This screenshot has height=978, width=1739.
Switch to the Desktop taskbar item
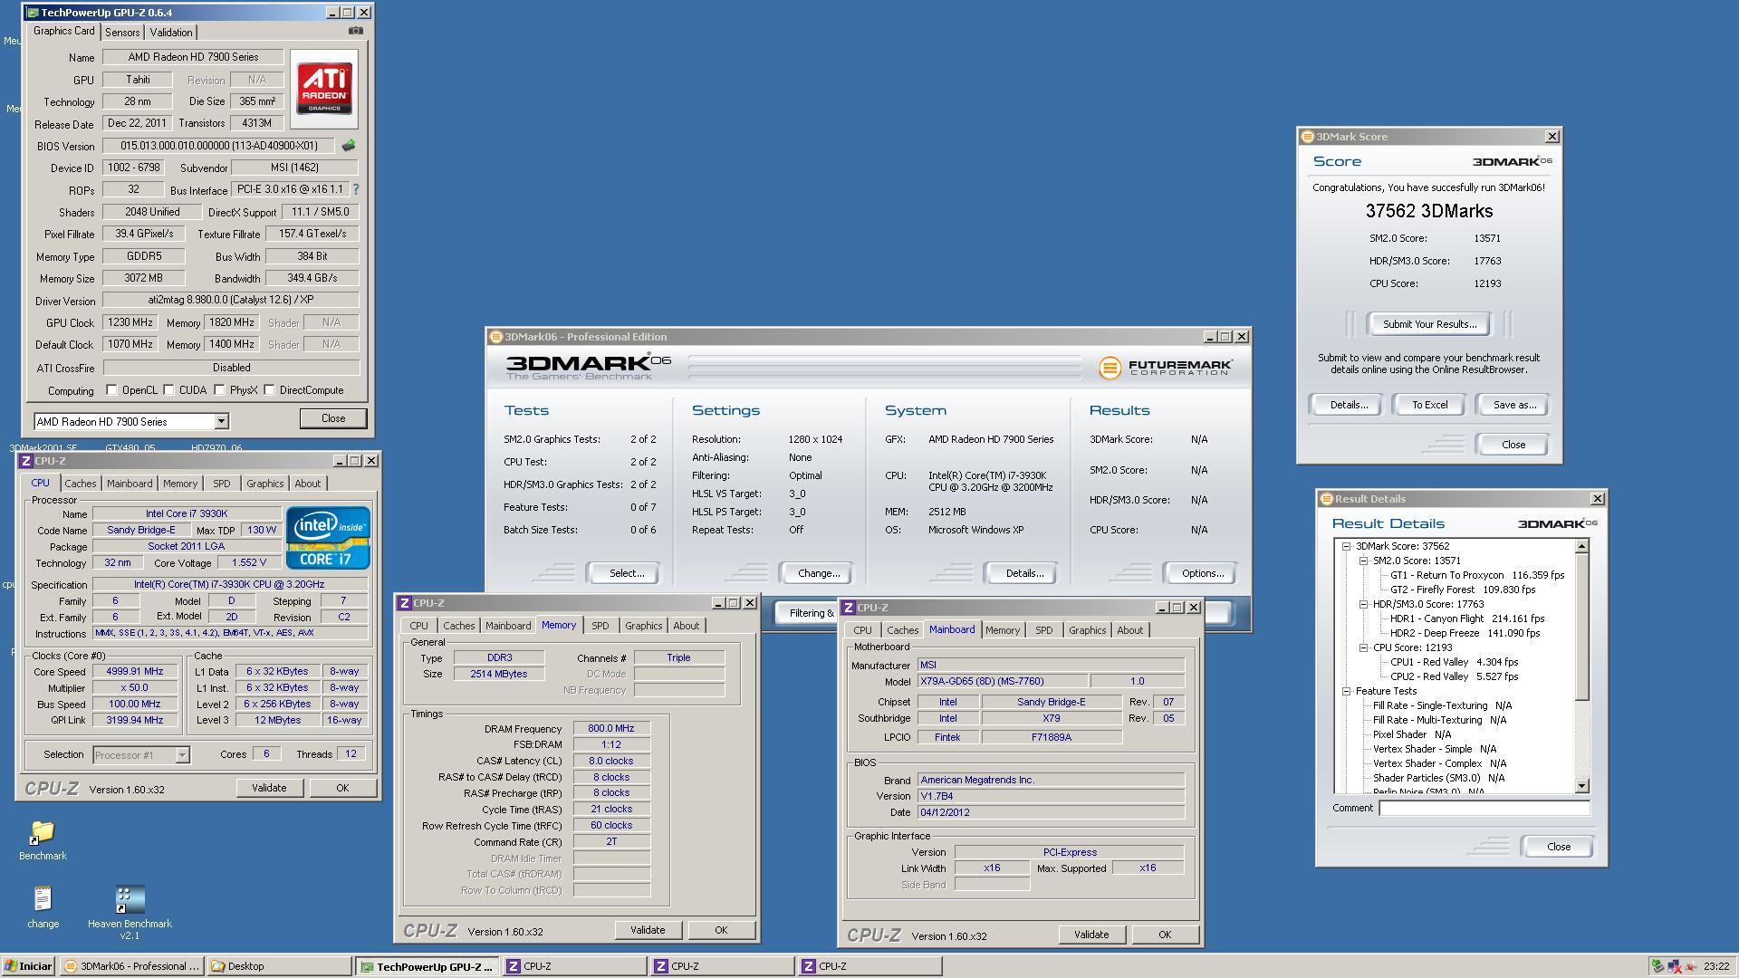pyautogui.click(x=278, y=966)
